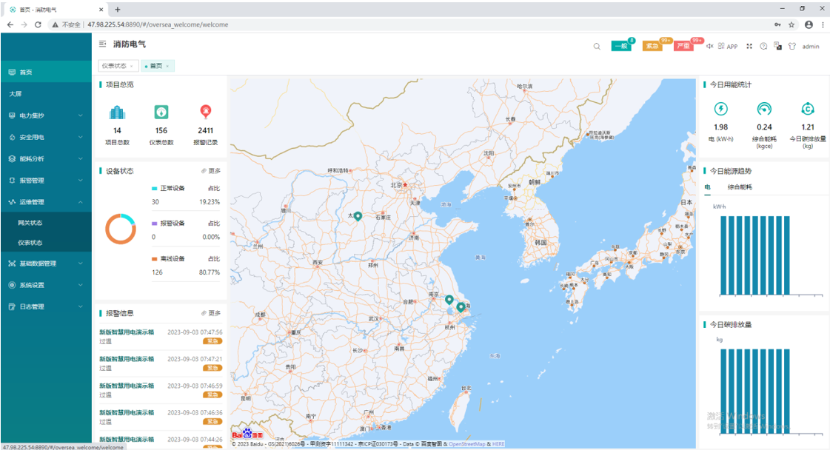
Task: Toggle fullscreen mode icon in header
Action: 749,46
